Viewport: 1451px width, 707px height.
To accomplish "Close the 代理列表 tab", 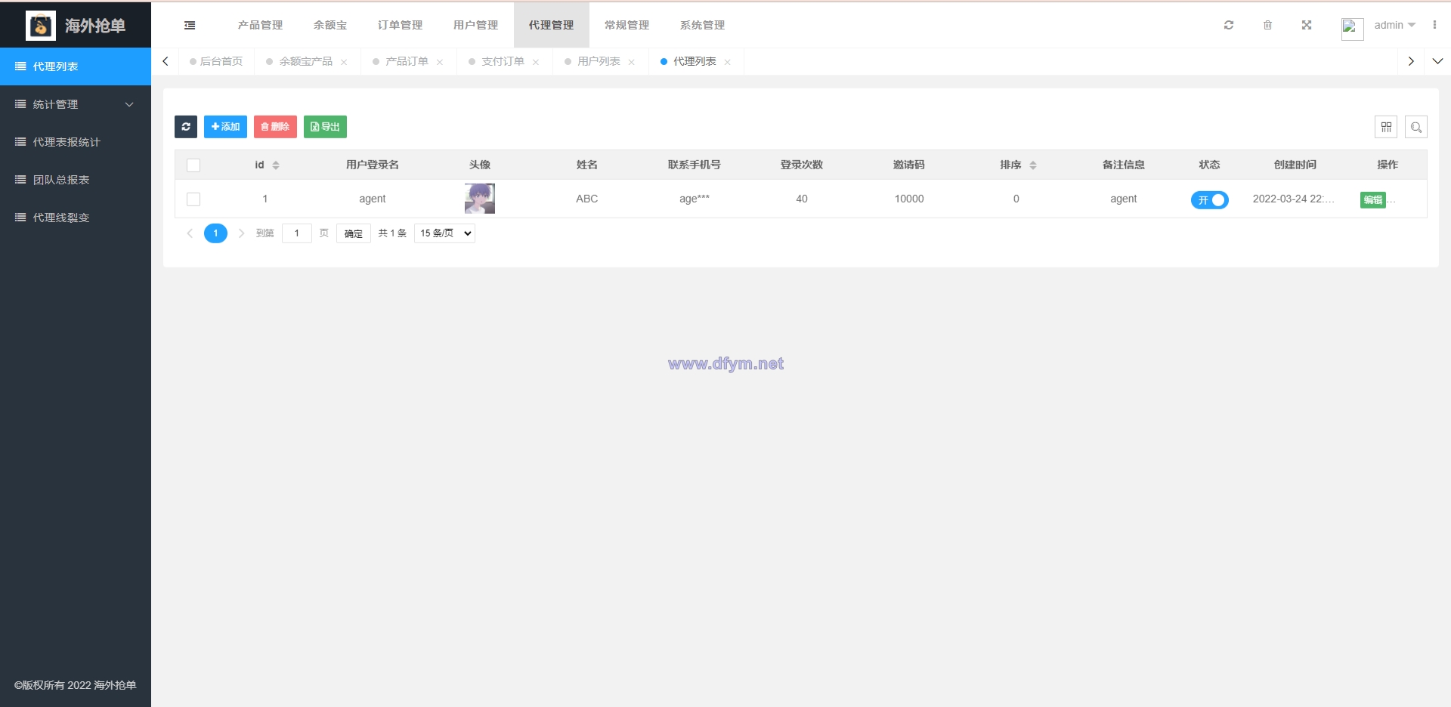I will [x=728, y=62].
